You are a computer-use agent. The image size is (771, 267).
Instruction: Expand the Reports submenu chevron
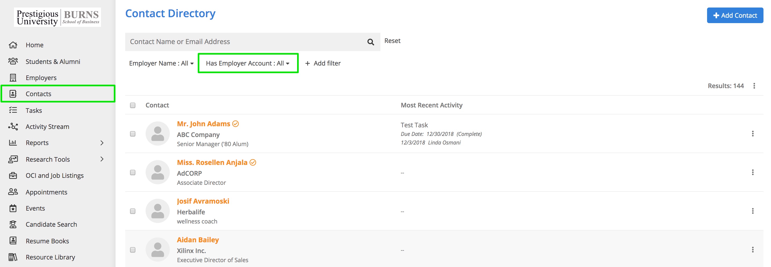(102, 143)
